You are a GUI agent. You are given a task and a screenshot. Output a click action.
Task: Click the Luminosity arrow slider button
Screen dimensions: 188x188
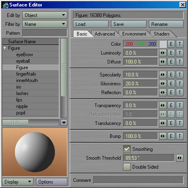click(x=163, y=53)
